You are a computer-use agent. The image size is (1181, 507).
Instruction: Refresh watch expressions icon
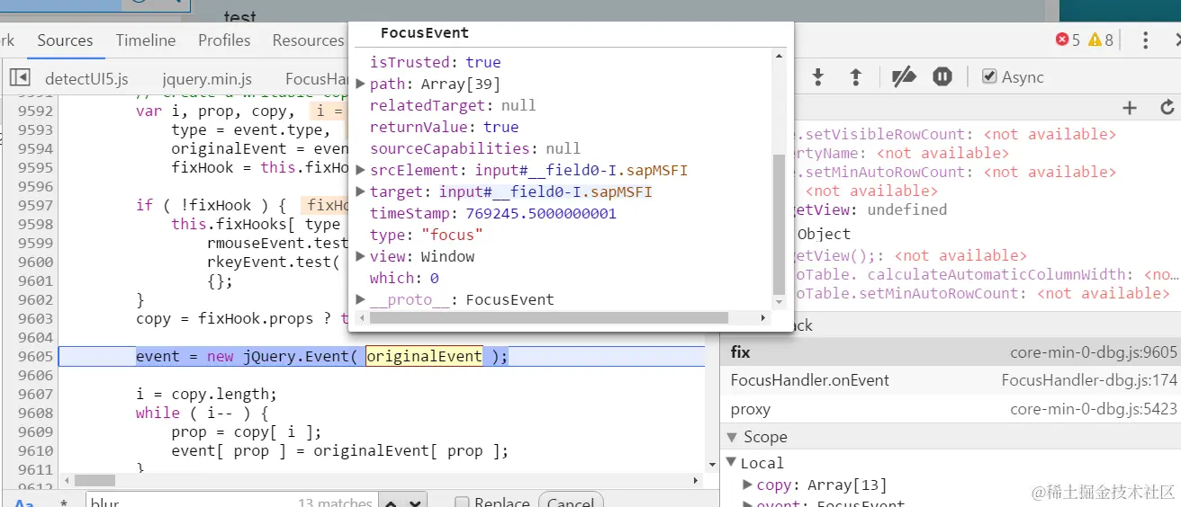(x=1167, y=108)
